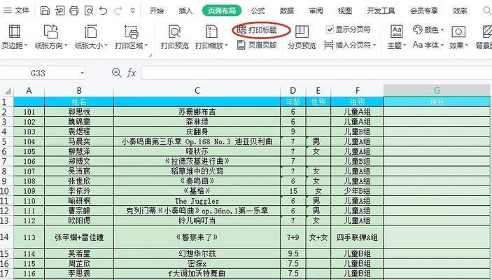Click the cell 少年B组

357,191
